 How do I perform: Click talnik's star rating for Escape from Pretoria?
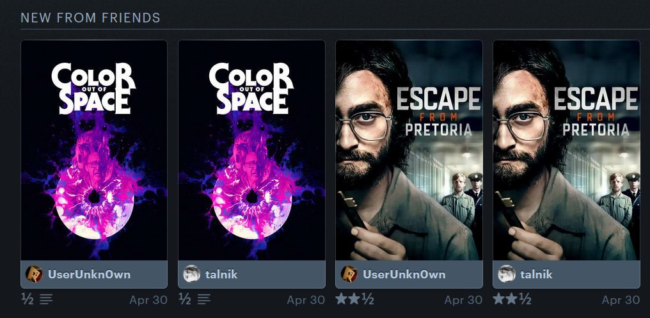[x=512, y=299]
